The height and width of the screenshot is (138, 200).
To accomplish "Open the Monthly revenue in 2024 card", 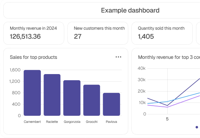I will point(34,33).
